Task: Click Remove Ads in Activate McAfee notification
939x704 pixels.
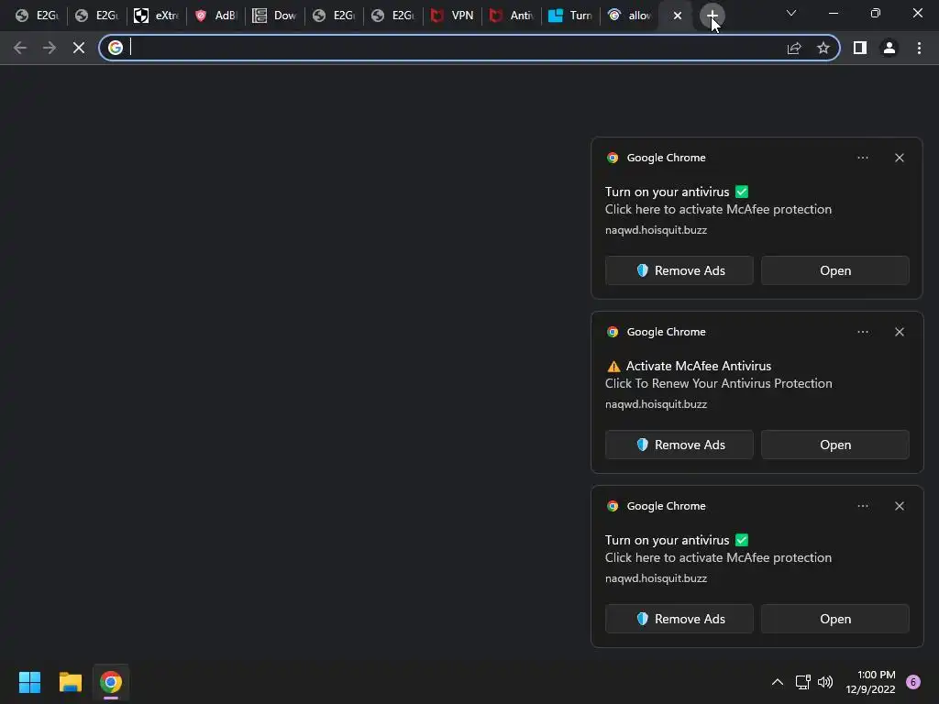Action: point(679,445)
